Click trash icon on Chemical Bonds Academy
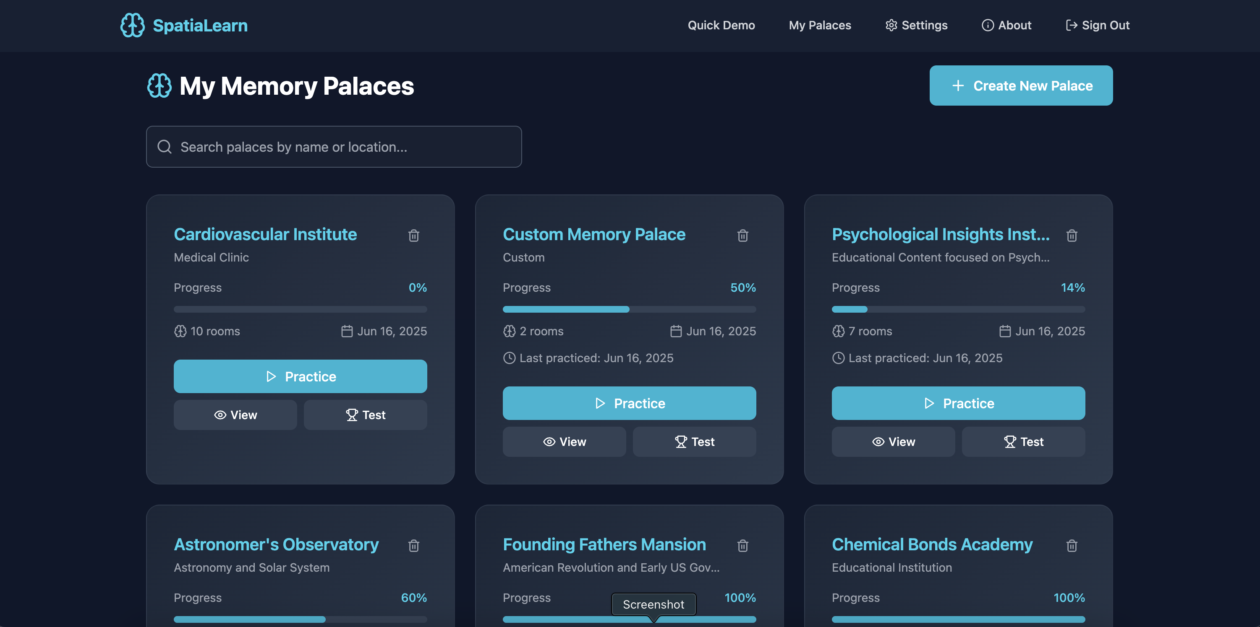Viewport: 1260px width, 627px height. [1071, 545]
